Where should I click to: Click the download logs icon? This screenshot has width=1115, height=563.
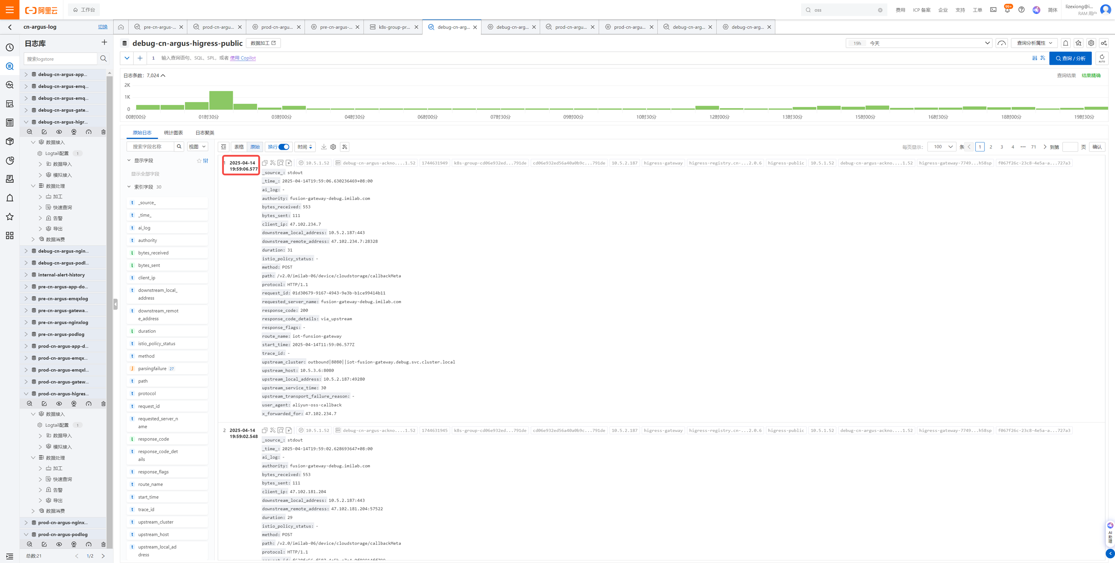(323, 147)
